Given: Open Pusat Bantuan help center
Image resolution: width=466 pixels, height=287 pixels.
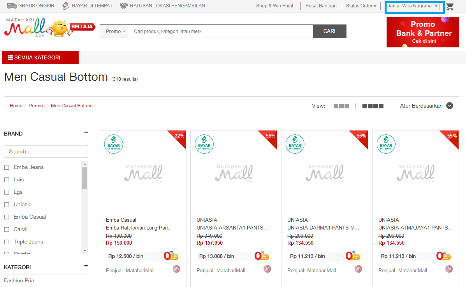Looking at the screenshot, I should (321, 6).
